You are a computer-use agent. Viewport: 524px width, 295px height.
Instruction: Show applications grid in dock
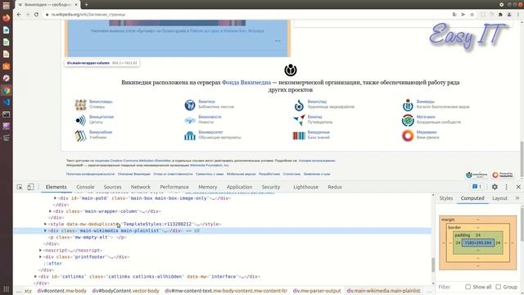click(6, 288)
